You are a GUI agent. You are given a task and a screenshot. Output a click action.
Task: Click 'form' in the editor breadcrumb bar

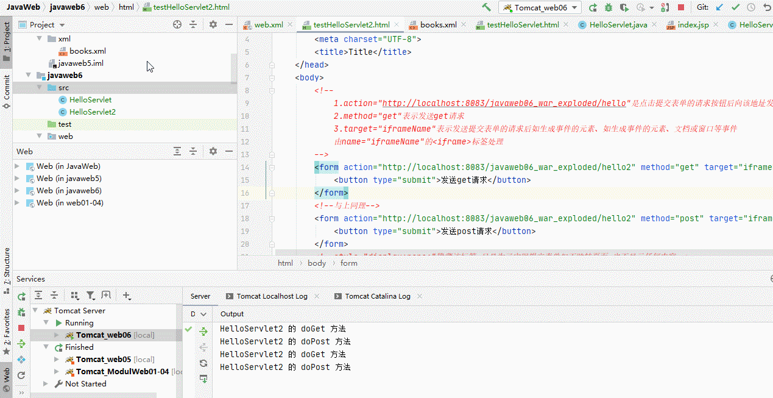coord(349,263)
